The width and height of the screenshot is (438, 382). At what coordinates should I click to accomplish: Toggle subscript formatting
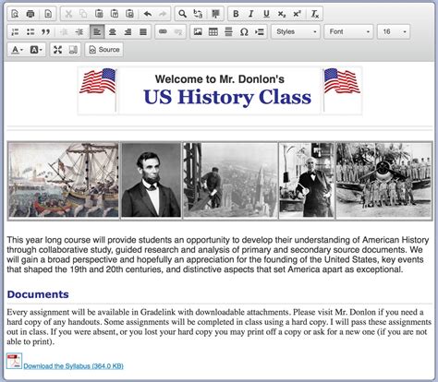[282, 14]
